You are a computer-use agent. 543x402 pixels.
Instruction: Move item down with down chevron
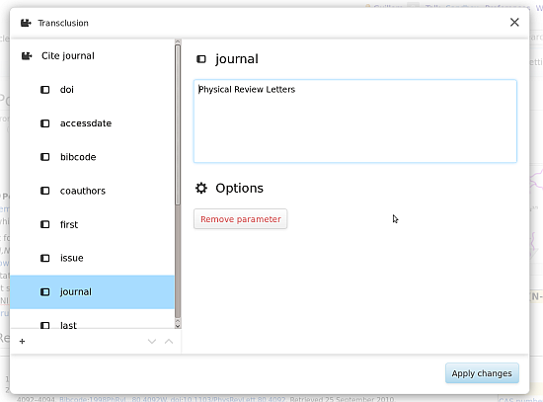(152, 342)
